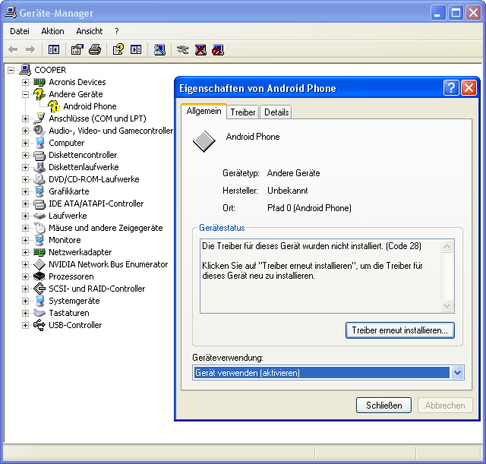Expand the USB-Controller tree node
Screen dimensions: 486x464
tap(25, 325)
